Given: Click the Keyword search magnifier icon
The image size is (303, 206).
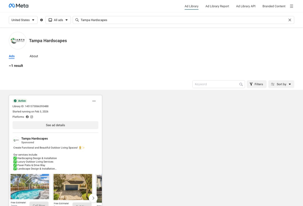Looking at the screenshot, I should point(241,84).
